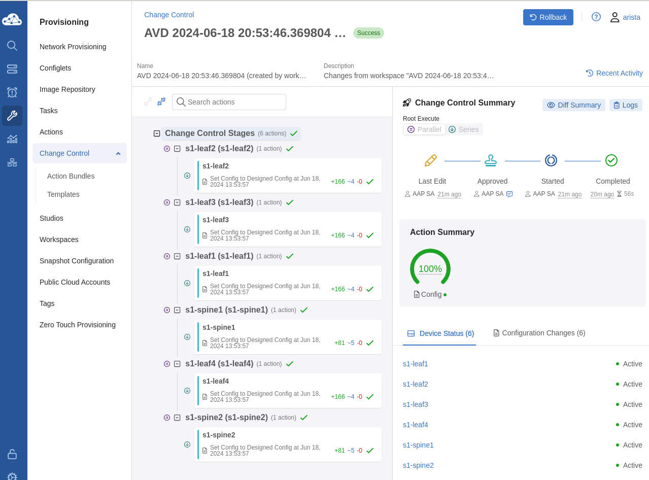The width and height of the screenshot is (649, 480).
Task: Toggle parallel icon on s1-leaf2 stage
Action: click(167, 149)
